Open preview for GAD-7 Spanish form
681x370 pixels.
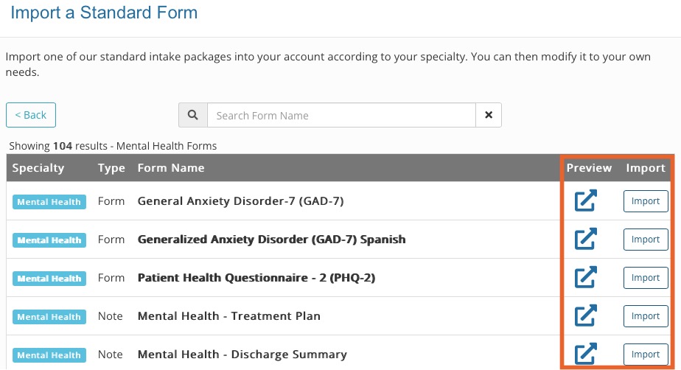pyautogui.click(x=586, y=239)
